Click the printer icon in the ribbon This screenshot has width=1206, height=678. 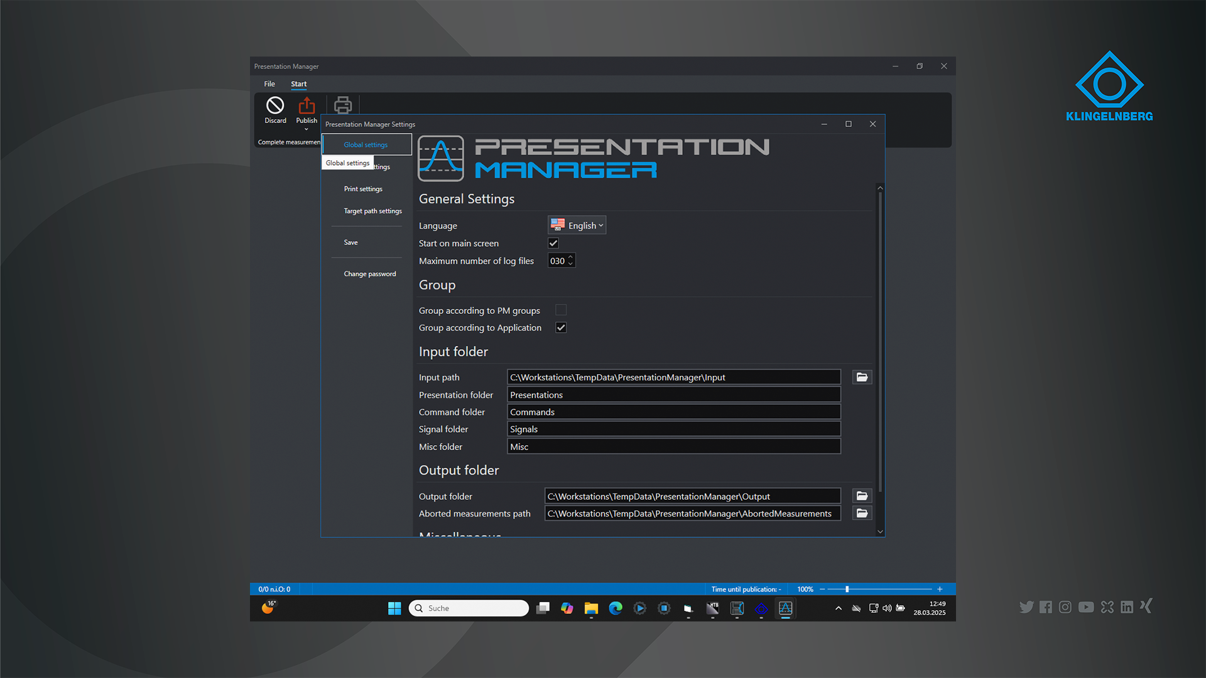[343, 105]
